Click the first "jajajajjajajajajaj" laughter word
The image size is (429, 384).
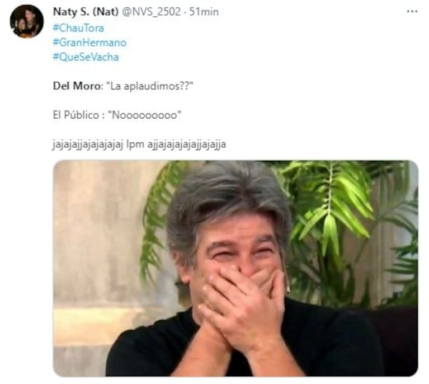88,144
